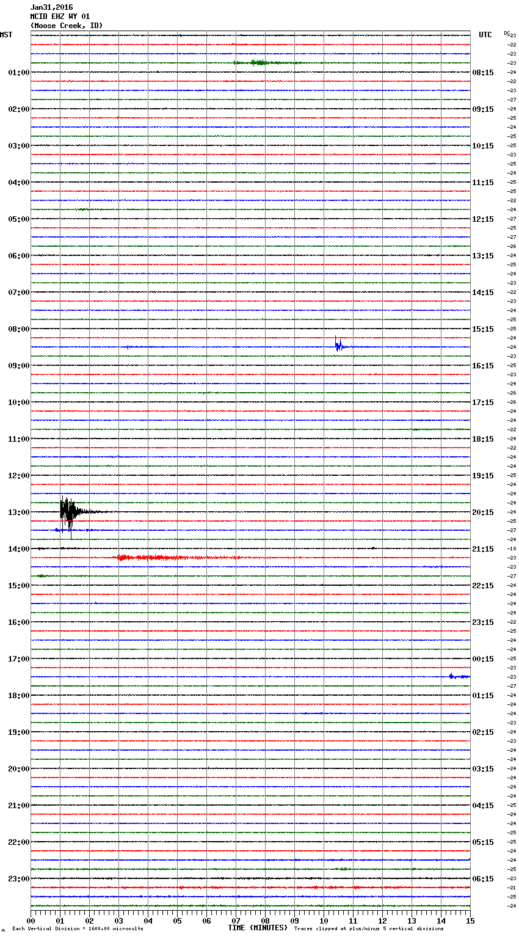The width and height of the screenshot is (519, 937).
Task: Click the 21:15 UTC time label
Action: coord(483,549)
